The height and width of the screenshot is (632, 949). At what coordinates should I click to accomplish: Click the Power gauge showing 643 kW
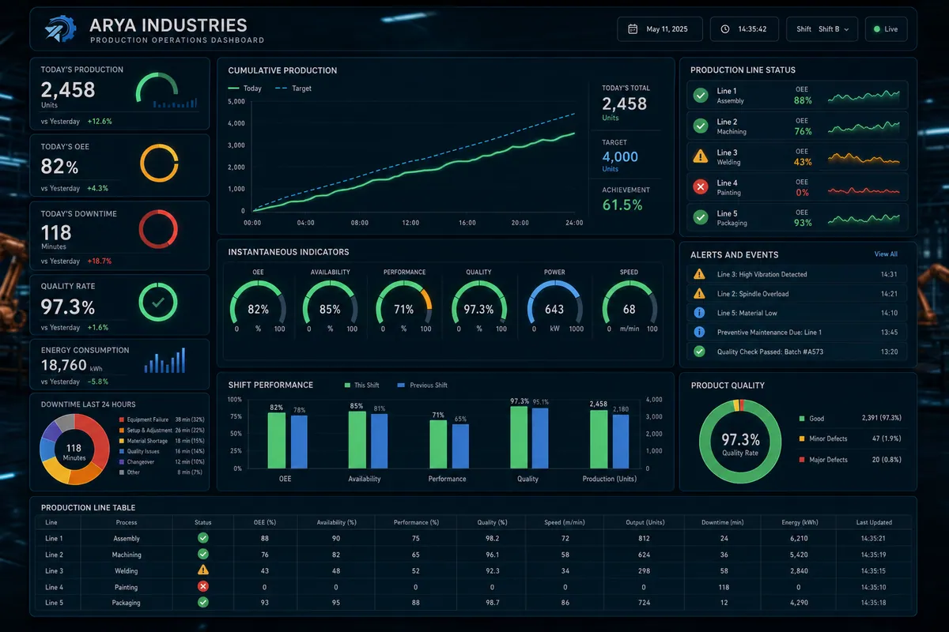554,305
